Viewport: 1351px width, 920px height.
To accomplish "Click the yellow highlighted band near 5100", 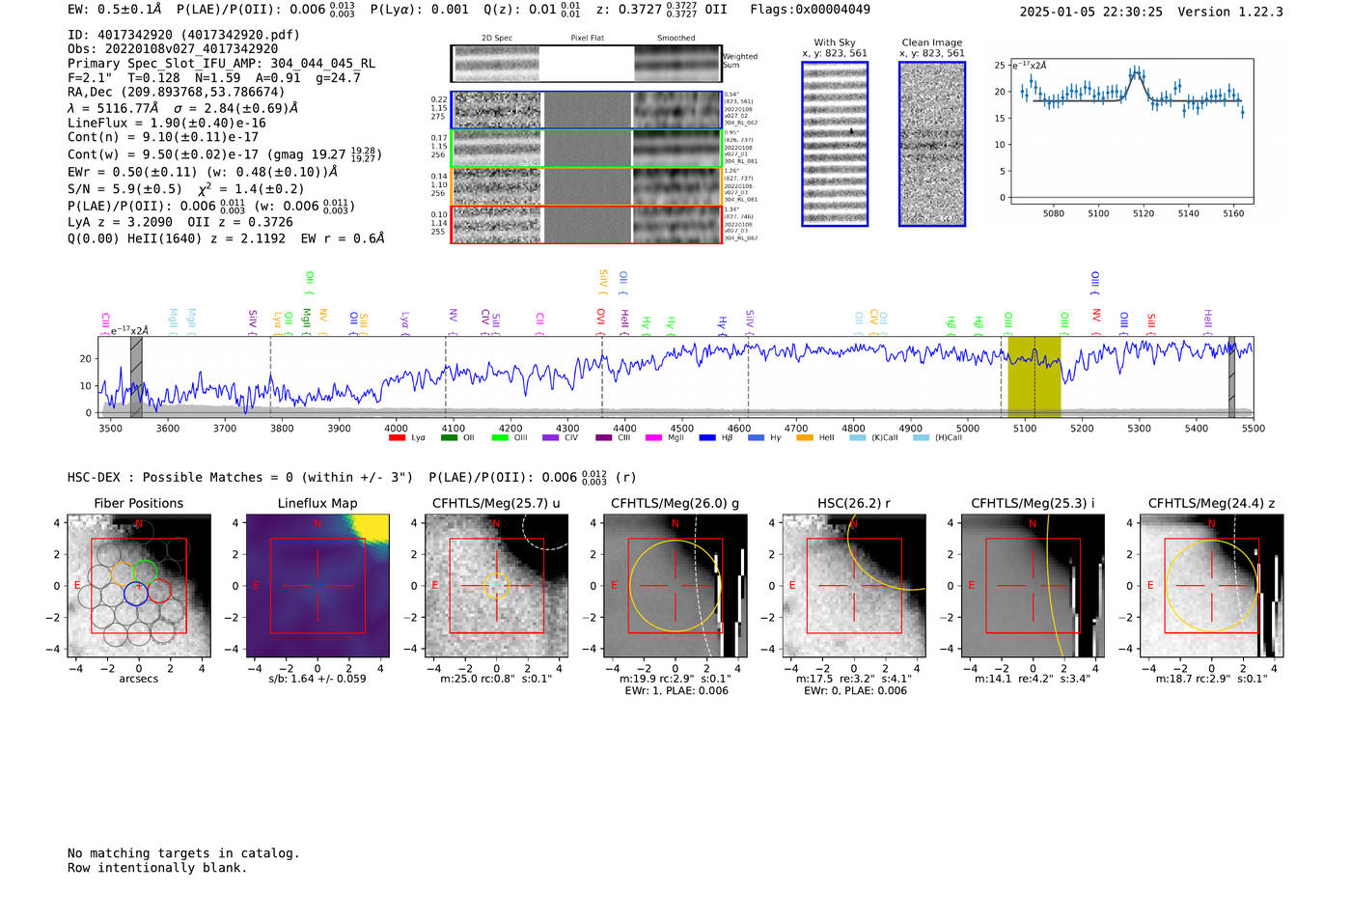I will coord(1034,376).
